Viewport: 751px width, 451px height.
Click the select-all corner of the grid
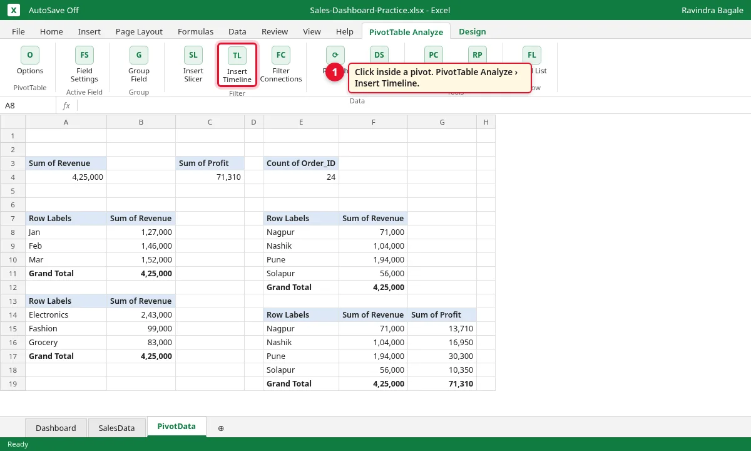(x=13, y=122)
